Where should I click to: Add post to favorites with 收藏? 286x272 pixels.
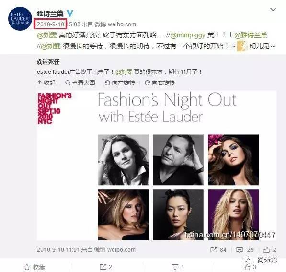[x=34, y=267]
